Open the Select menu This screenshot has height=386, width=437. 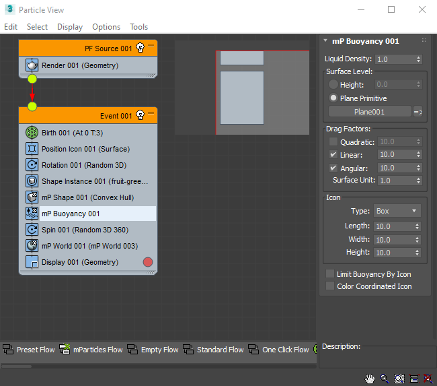[37, 27]
